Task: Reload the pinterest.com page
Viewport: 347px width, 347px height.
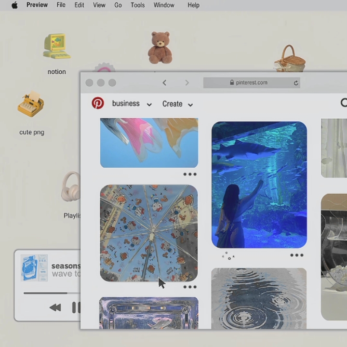Action: [x=296, y=83]
